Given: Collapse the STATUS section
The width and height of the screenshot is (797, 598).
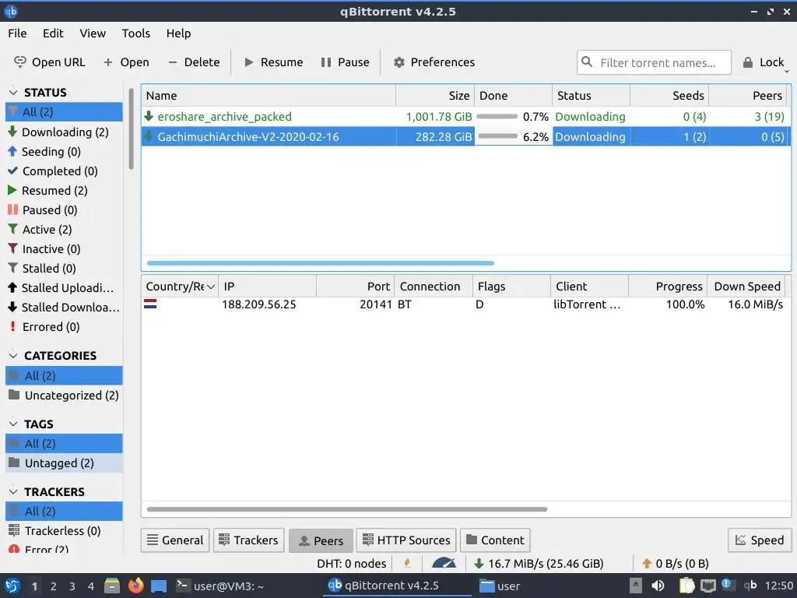Looking at the screenshot, I should point(14,92).
